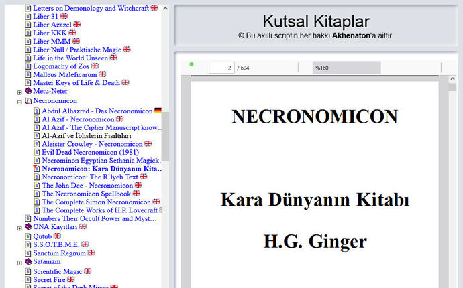
Task: Click the book list scrollbar thumb
Action: click(165, 136)
